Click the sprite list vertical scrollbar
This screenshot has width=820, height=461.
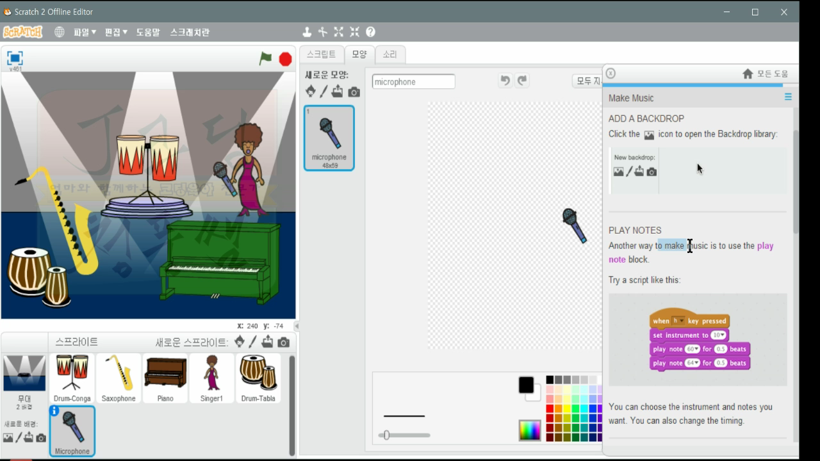(x=292, y=405)
